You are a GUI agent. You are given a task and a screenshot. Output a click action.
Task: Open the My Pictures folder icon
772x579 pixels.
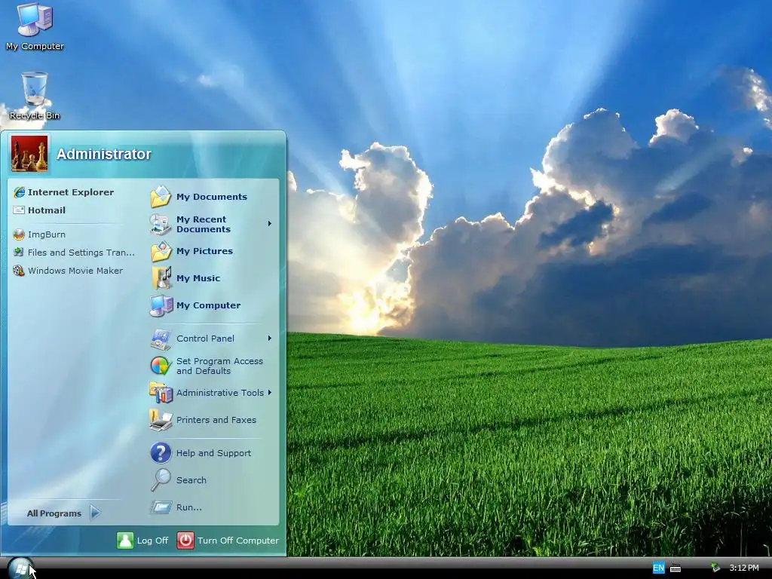161,251
